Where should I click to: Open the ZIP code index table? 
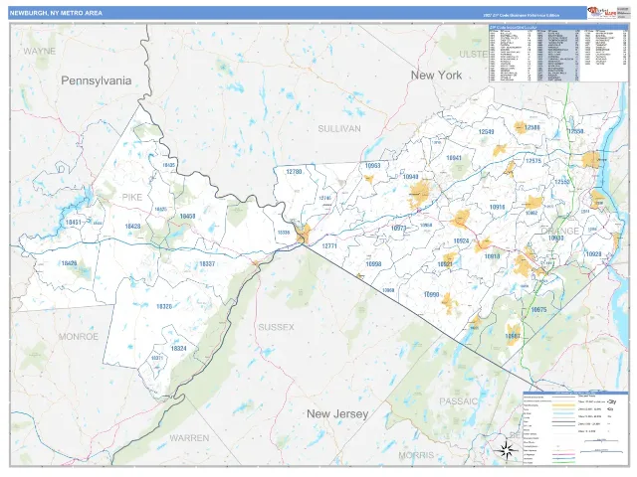click(x=558, y=54)
